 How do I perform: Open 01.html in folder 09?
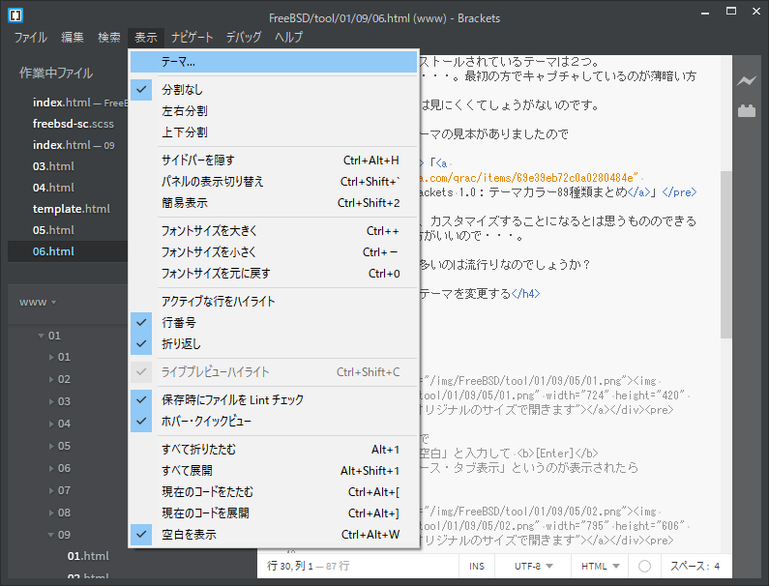(x=88, y=557)
